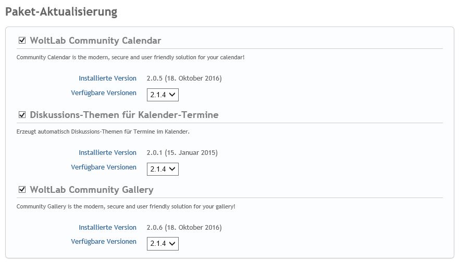Open the Community Gallery version dropdown
Image resolution: width=459 pixels, height=263 pixels.
point(163,244)
